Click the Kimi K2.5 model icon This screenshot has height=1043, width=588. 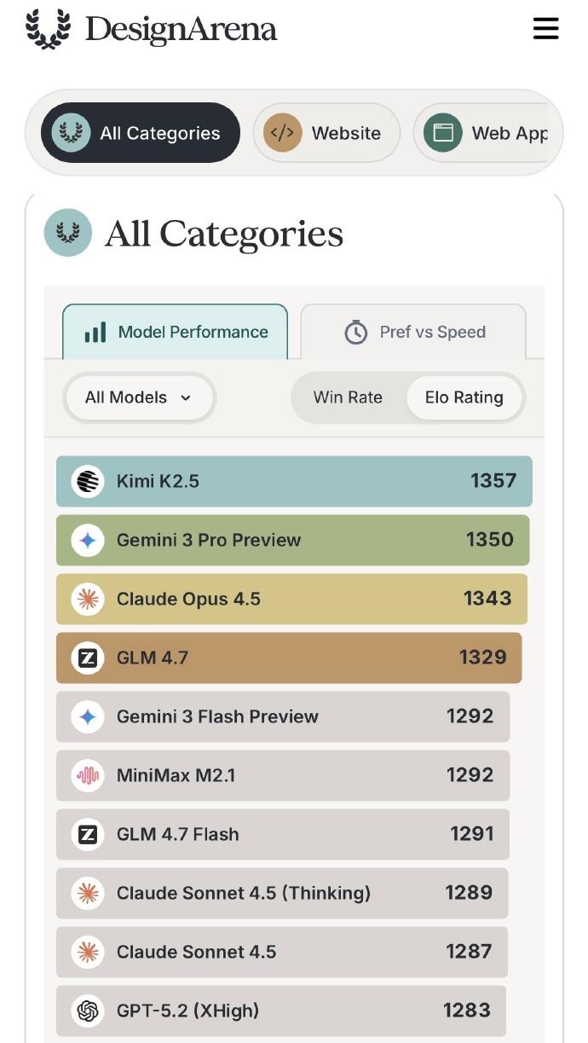[x=88, y=481]
